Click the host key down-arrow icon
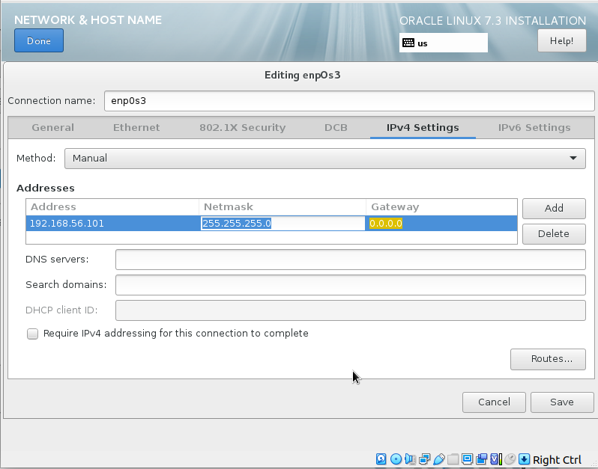The width and height of the screenshot is (598, 469). 524,459
